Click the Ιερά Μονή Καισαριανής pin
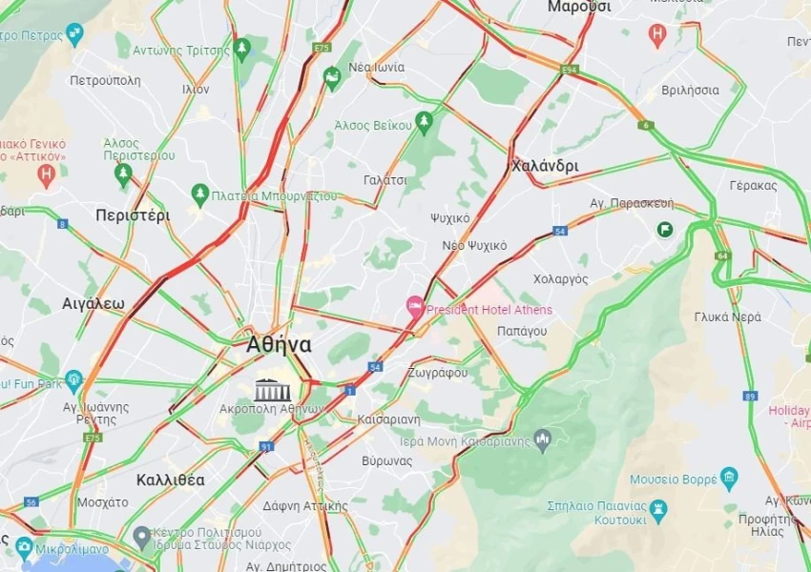Image resolution: width=811 pixels, height=572 pixels. pos(543,440)
